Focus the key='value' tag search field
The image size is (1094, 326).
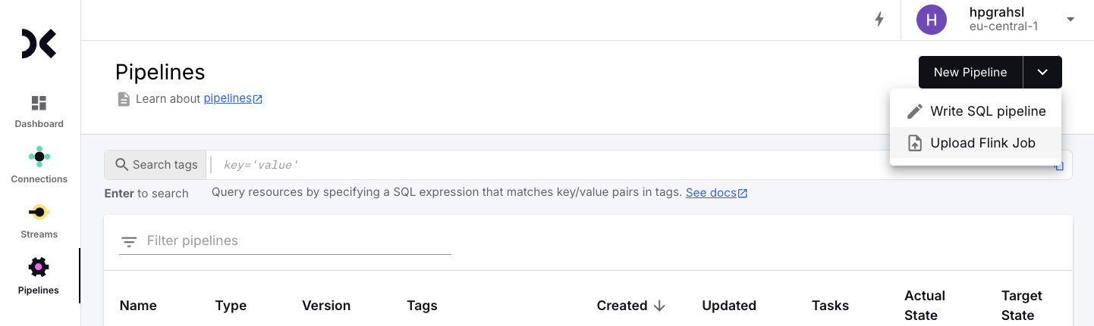pyautogui.click(x=630, y=165)
